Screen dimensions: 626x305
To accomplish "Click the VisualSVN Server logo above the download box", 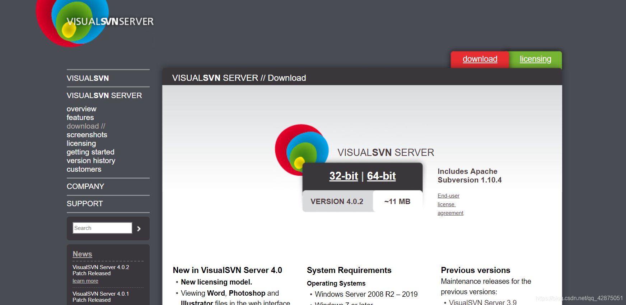I will pos(302,150).
